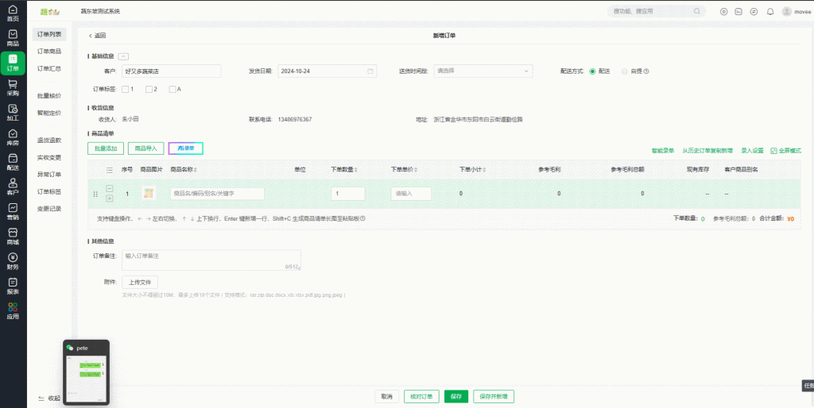814x408 pixels.
Task: Open the 商城 (Mall) sidebar icon
Action: coord(13,237)
